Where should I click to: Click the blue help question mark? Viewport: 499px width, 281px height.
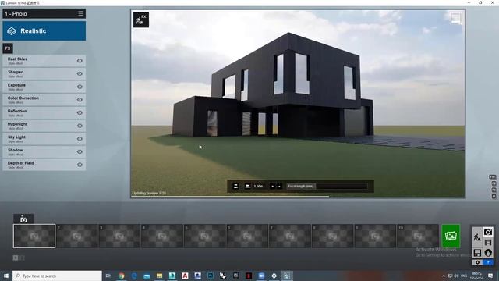[x=488, y=262]
